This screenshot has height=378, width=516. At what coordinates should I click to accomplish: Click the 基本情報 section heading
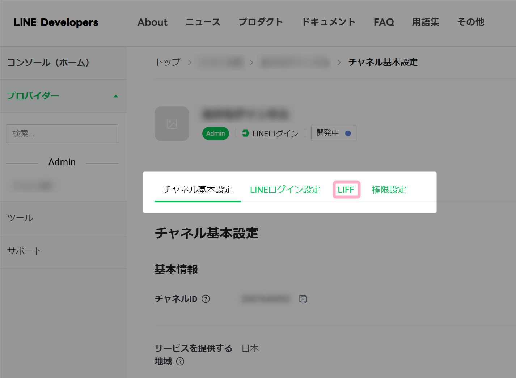point(176,269)
